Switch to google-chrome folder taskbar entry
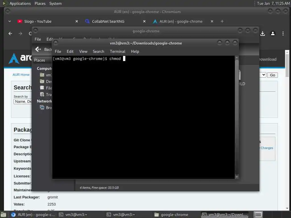Image resolution: width=291 pixels, height=218 pixels. [x=177, y=215]
